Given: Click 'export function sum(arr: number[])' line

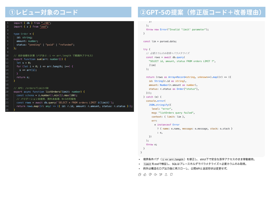Looking at the screenshot, I should (x=40, y=59).
